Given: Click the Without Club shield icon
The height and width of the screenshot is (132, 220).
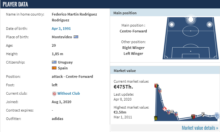Looking at the screenshot, I should (x=54, y=93).
